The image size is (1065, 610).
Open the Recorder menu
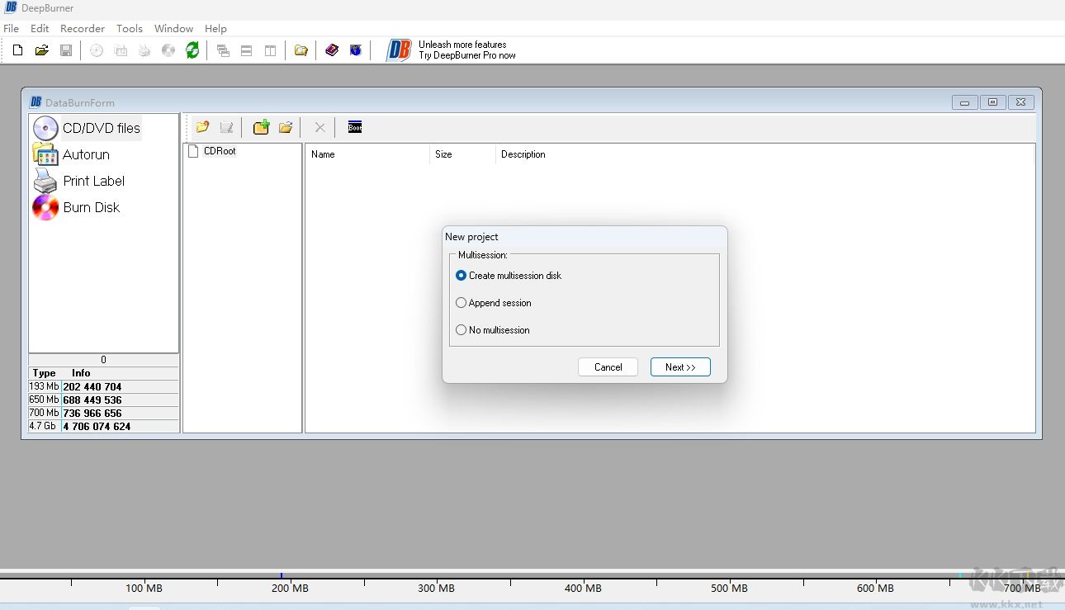click(83, 28)
